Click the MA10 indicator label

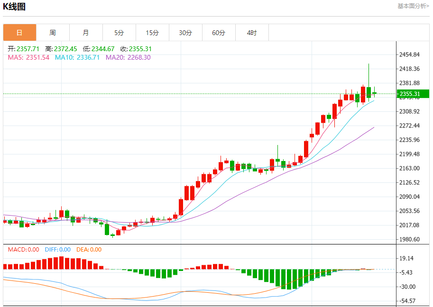(x=77, y=57)
